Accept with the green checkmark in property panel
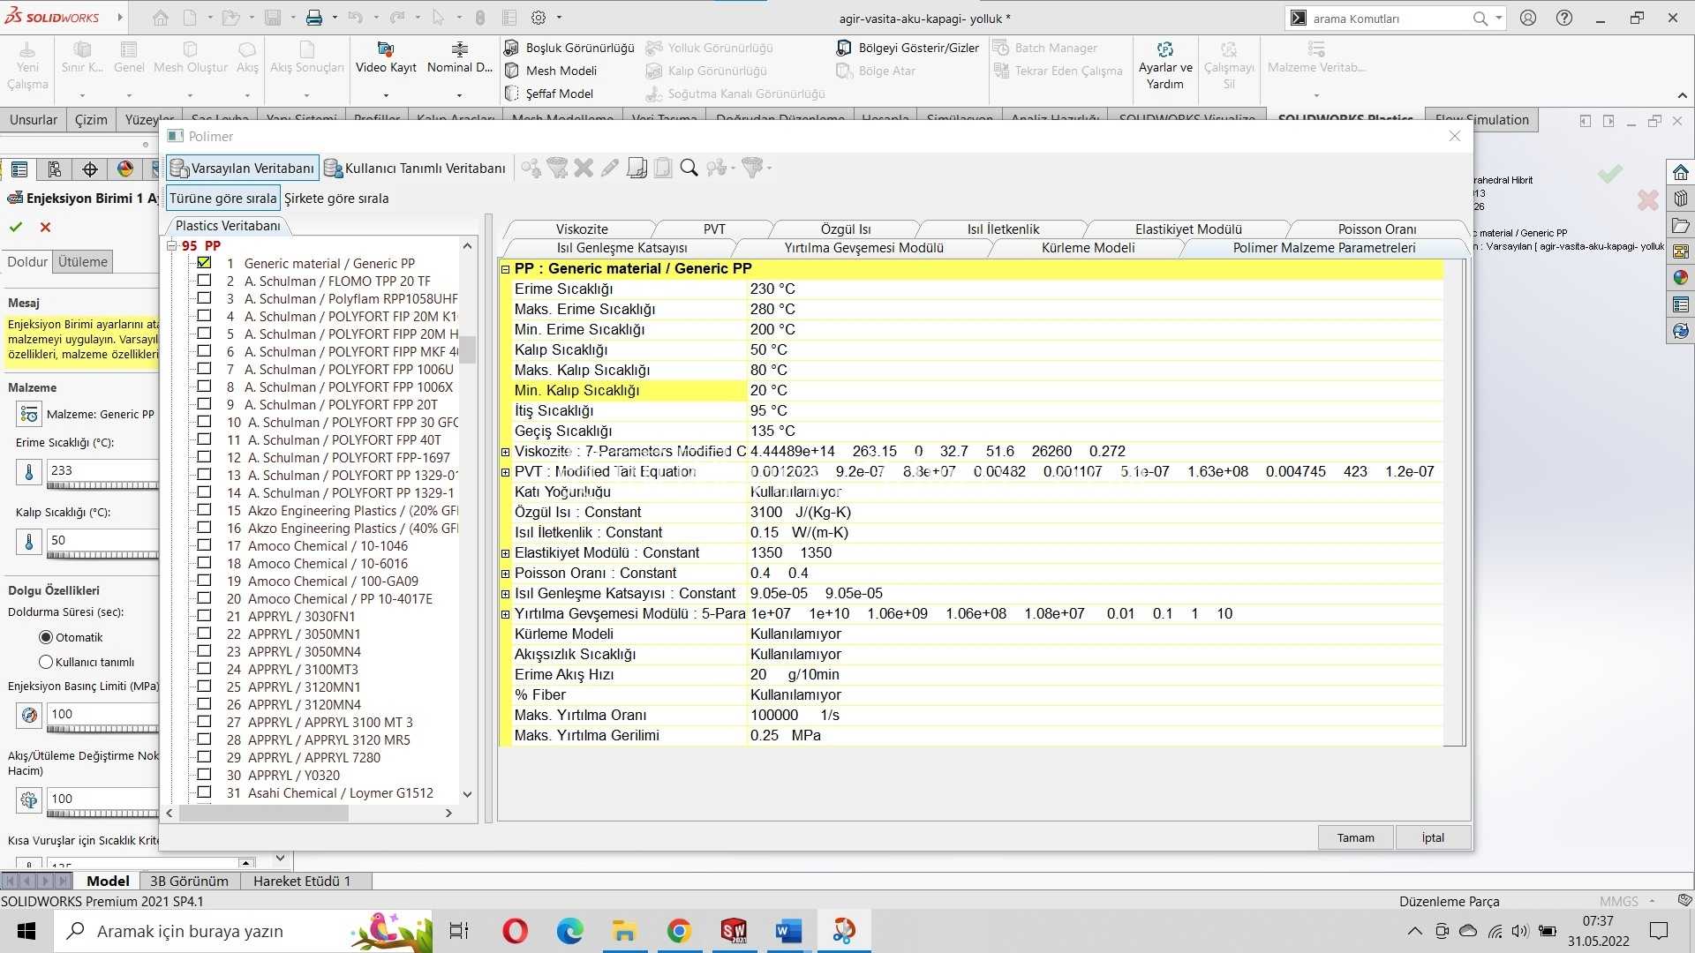 16,227
